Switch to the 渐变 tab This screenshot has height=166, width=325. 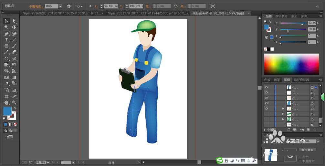(x=304, y=16)
